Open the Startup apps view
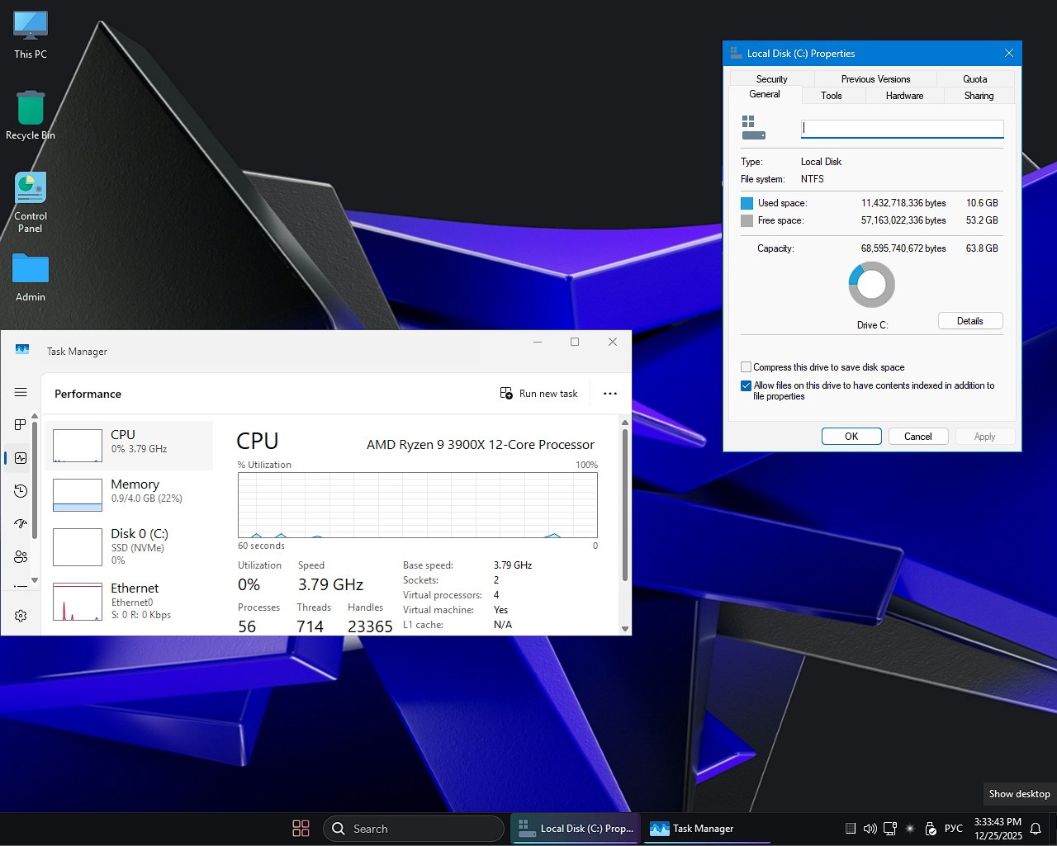 coord(21,523)
